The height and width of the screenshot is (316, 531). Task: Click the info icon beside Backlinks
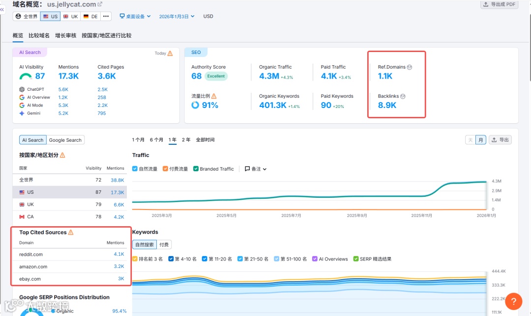pyautogui.click(x=403, y=96)
